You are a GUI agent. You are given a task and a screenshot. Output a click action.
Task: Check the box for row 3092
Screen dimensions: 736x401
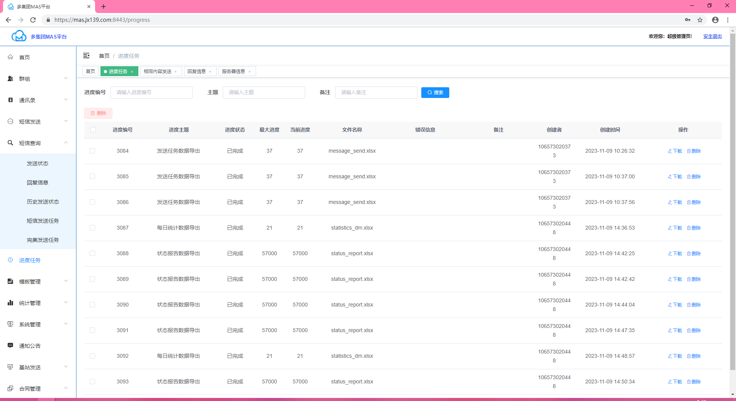92,356
